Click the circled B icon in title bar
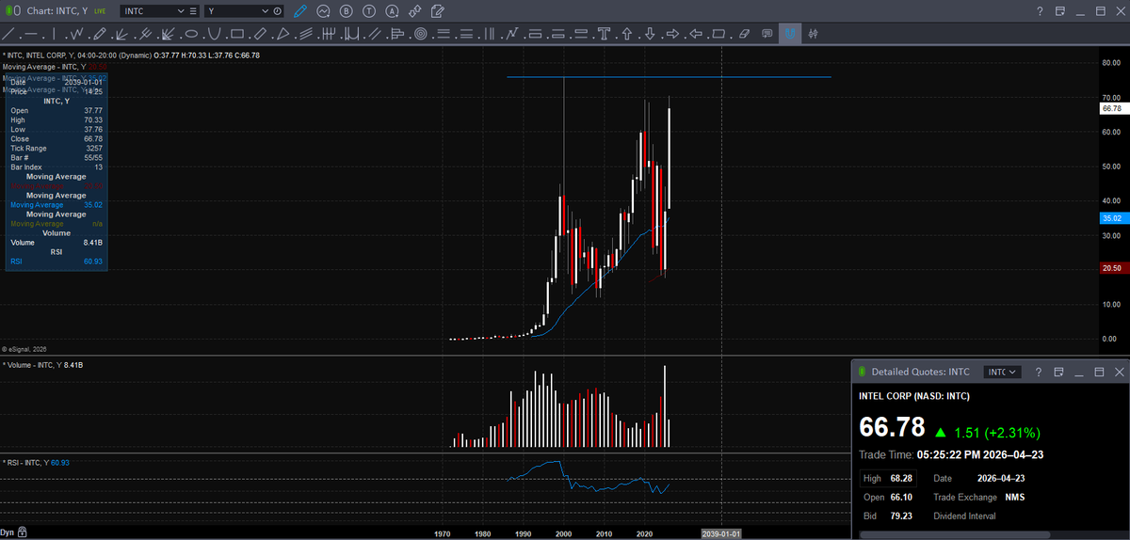Image resolution: width=1130 pixels, height=540 pixels. (x=346, y=11)
